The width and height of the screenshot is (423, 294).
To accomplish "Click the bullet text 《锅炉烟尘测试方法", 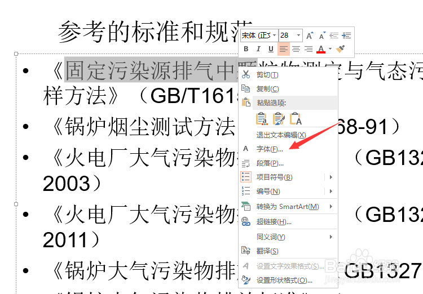I will (143, 126).
